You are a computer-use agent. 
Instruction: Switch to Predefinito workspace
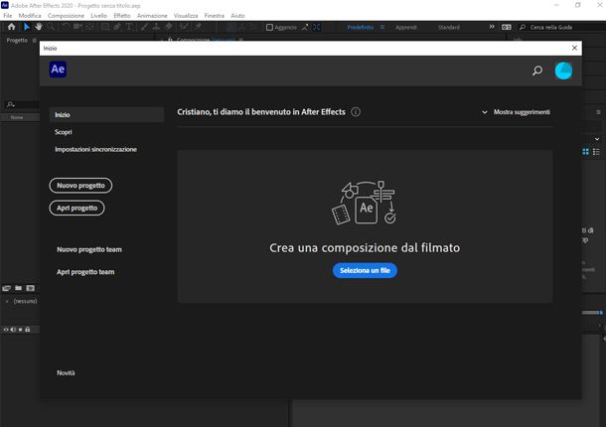click(x=361, y=27)
